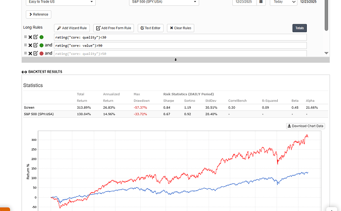The width and height of the screenshot is (341, 211).
Task: Toggle green status dot of quality<30 rule
Action: click(x=42, y=37)
